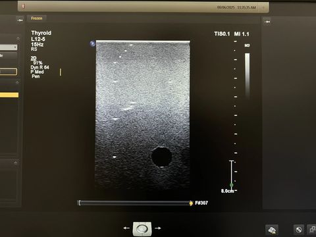Click the left panel collapse arrow icon
The image size is (316, 237).
pyautogui.click(x=20, y=20)
